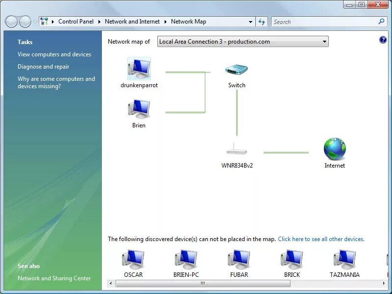This screenshot has width=392, height=294.
Task: Click the scrollbar right arrow
Action: click(384, 283)
